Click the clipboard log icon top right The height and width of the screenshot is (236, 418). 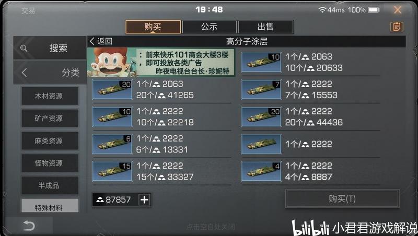[x=397, y=27]
